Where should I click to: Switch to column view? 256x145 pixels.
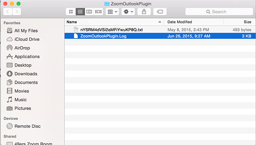pyautogui.click(x=89, y=12)
